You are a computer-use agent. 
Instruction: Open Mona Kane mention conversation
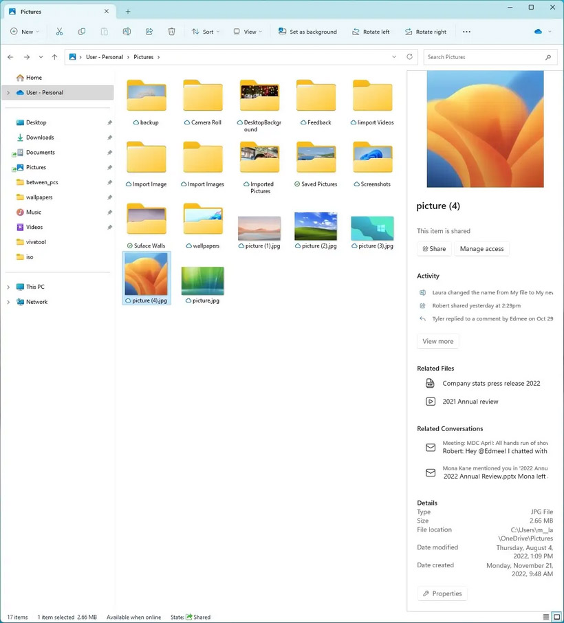486,472
